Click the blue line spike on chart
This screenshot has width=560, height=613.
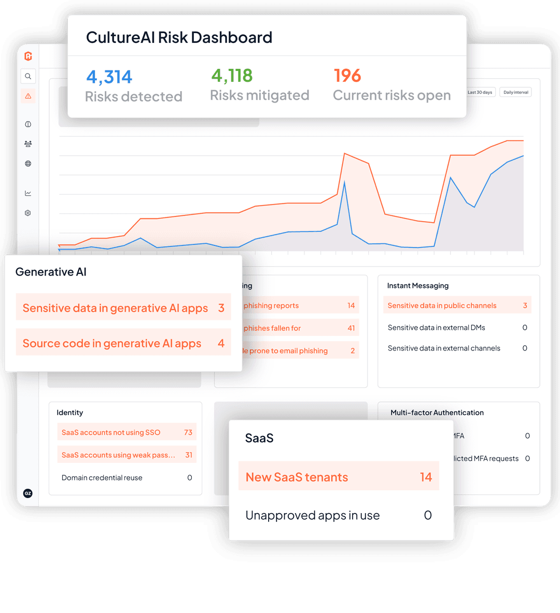coord(345,182)
